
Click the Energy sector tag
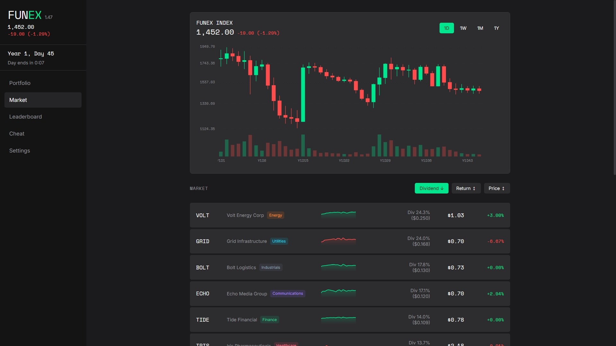tap(276, 215)
